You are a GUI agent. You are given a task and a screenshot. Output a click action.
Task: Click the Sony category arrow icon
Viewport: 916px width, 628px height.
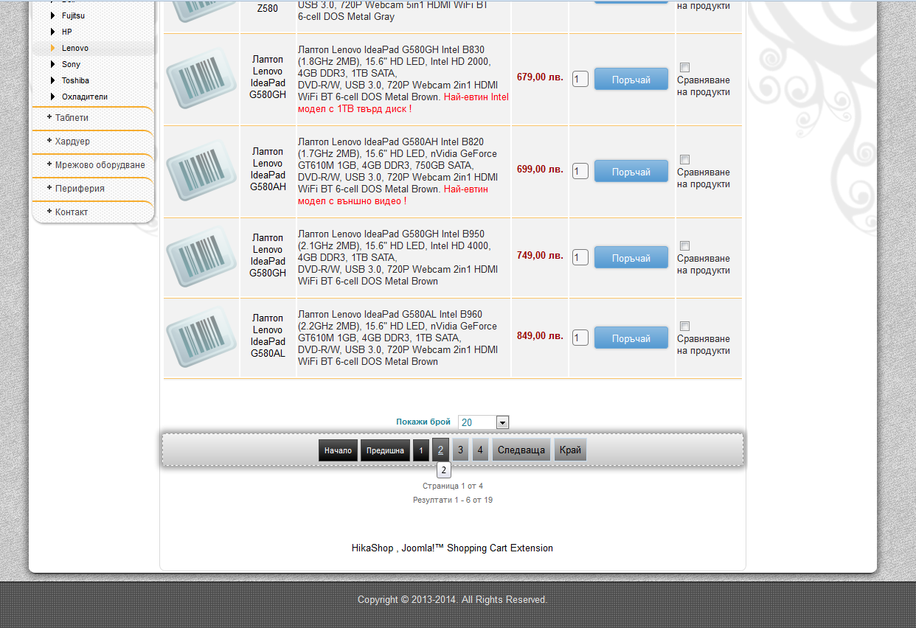click(52, 64)
